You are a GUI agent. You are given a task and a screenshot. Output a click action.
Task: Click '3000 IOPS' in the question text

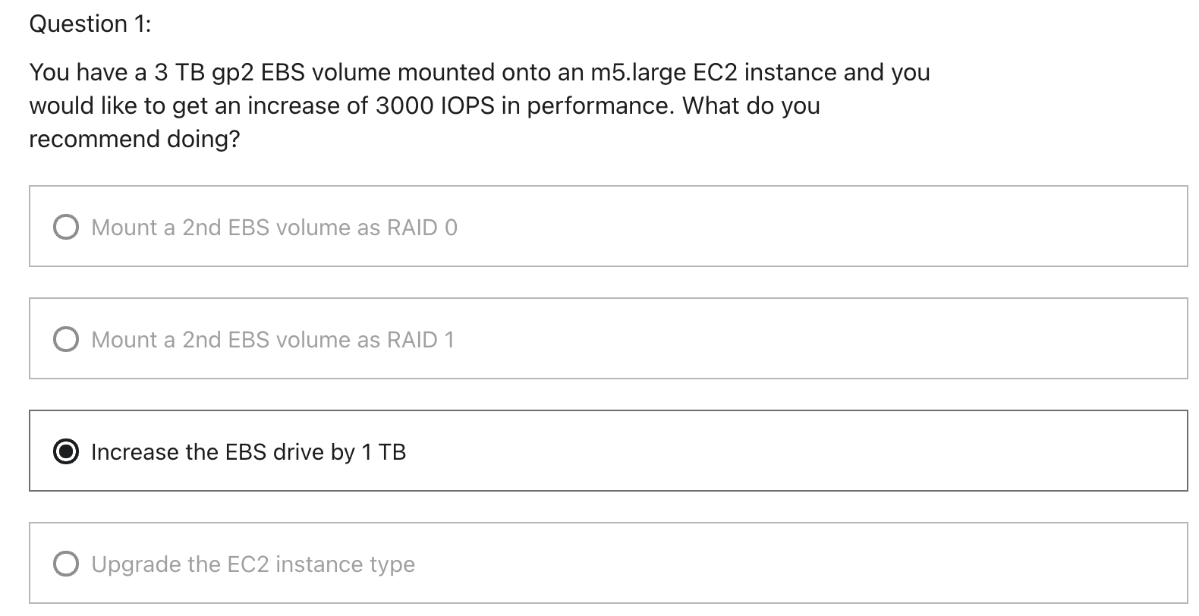click(436, 105)
